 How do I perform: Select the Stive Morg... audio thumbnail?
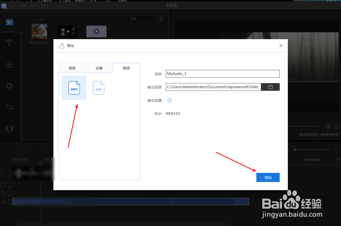(39, 31)
